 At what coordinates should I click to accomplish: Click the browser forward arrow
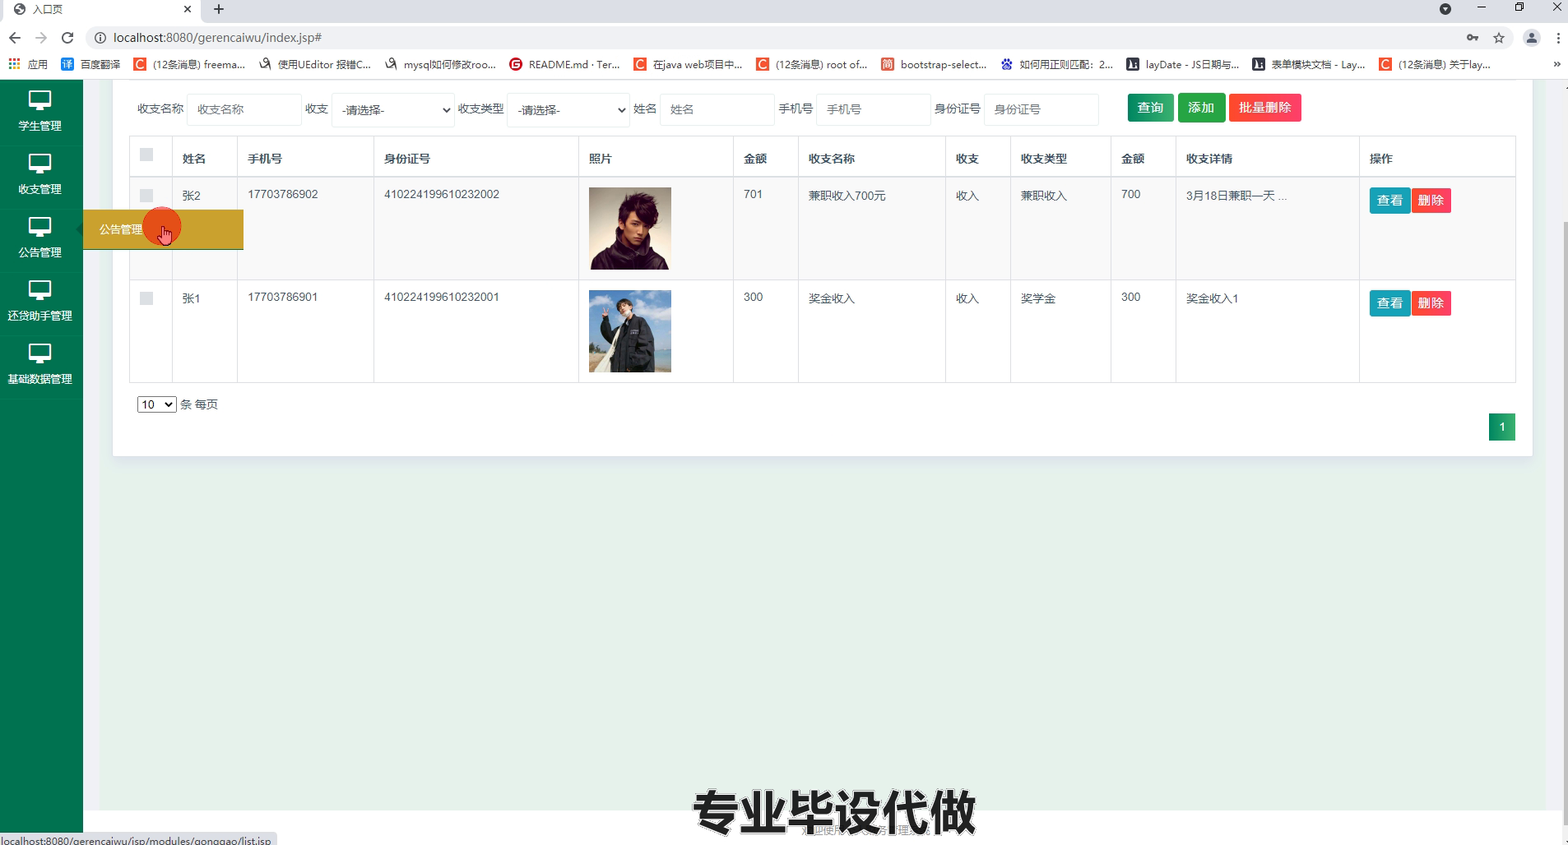click(41, 38)
